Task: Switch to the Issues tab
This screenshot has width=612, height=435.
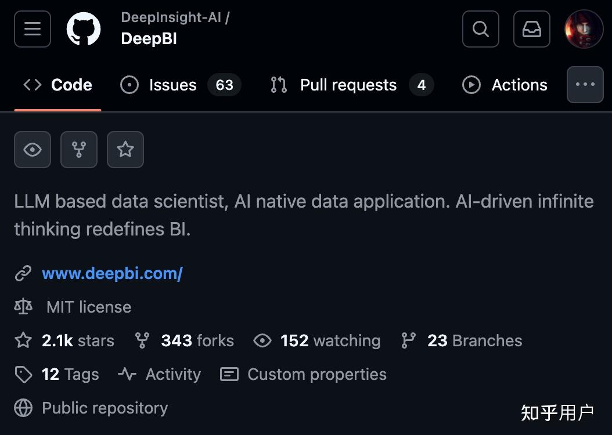Action: 180,85
